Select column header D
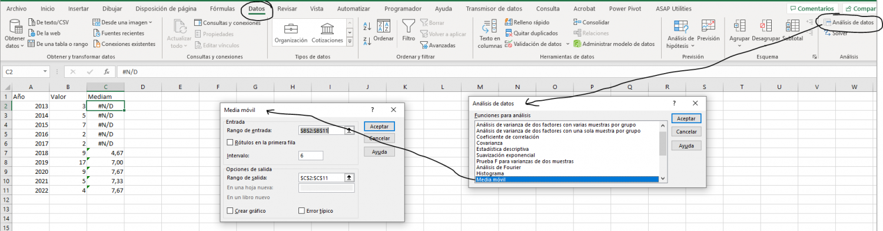 click(143, 87)
